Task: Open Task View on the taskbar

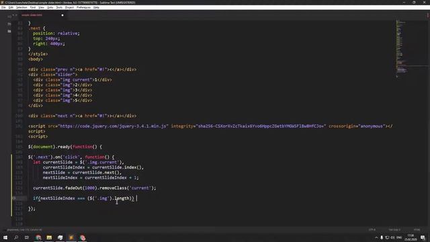Action: 27,237
